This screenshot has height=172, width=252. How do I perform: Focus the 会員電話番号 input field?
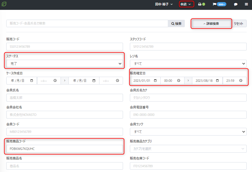[x=188, y=115]
